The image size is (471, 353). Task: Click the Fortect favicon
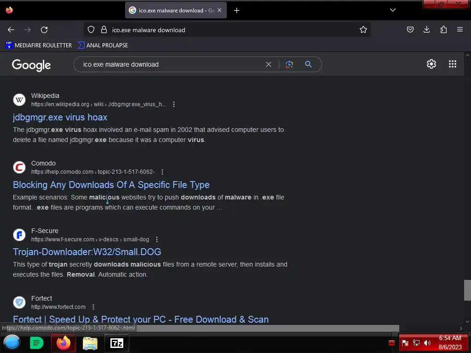click(19, 302)
